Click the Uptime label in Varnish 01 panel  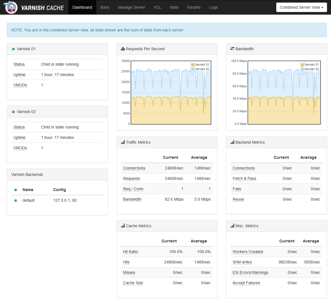tap(19, 75)
